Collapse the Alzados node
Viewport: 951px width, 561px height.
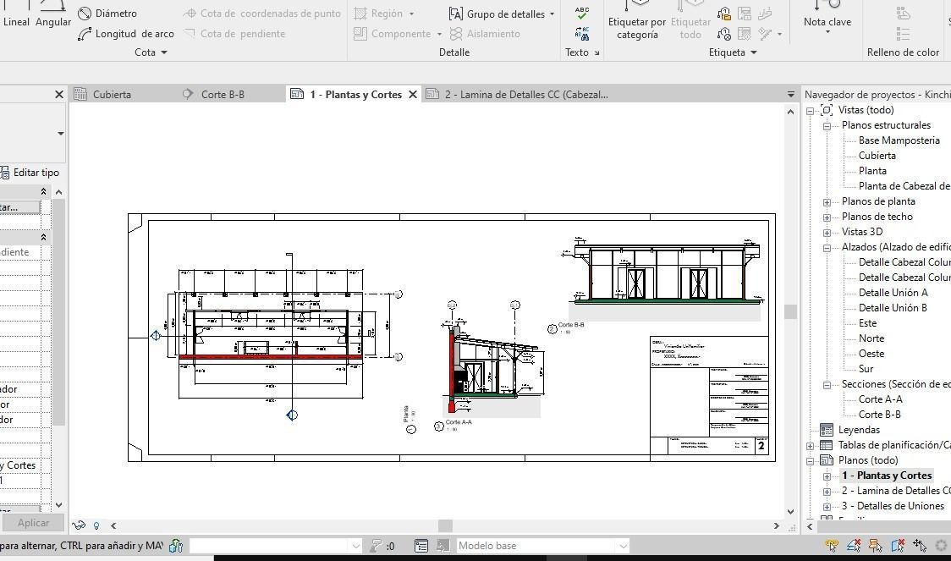827,247
